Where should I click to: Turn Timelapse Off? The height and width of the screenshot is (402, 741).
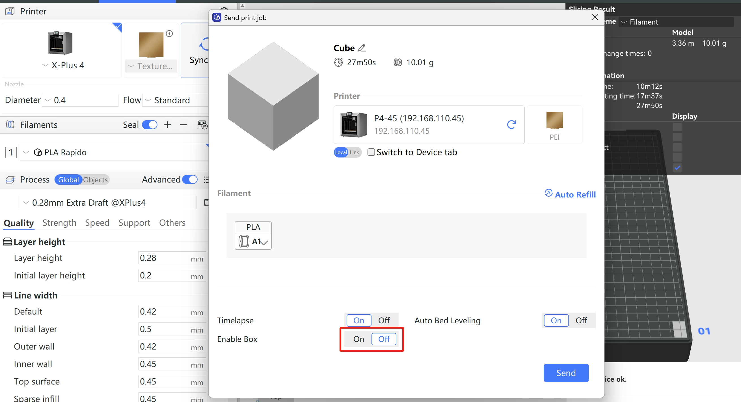(383, 320)
